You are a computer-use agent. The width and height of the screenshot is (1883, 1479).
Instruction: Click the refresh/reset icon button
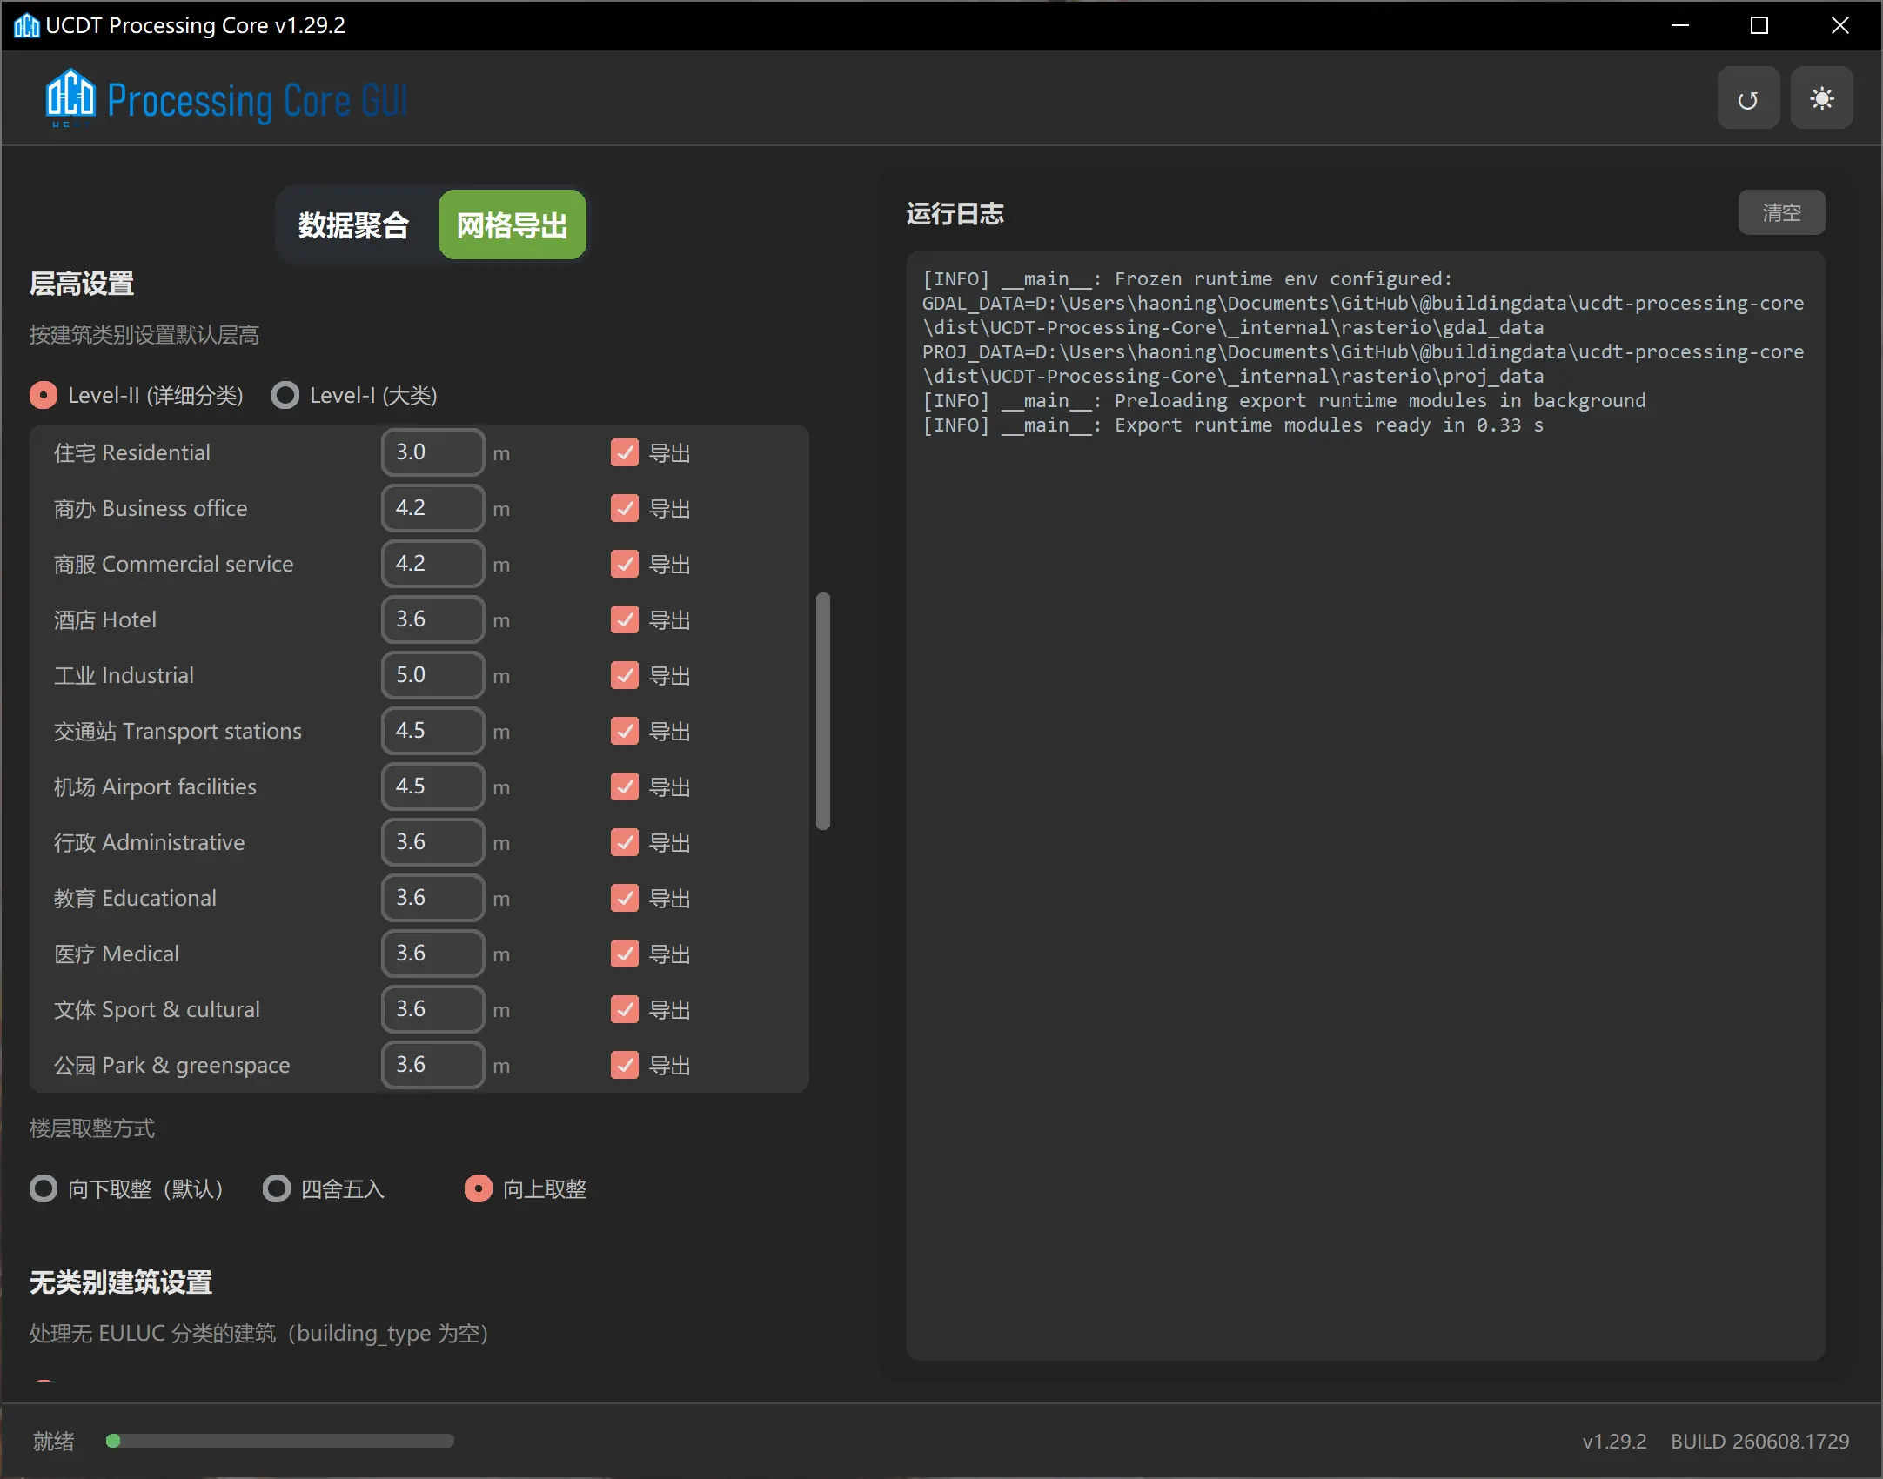[1747, 99]
